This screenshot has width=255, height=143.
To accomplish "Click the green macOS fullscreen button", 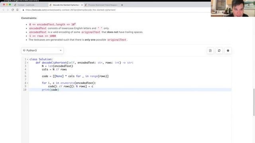I will pos(10,5).
